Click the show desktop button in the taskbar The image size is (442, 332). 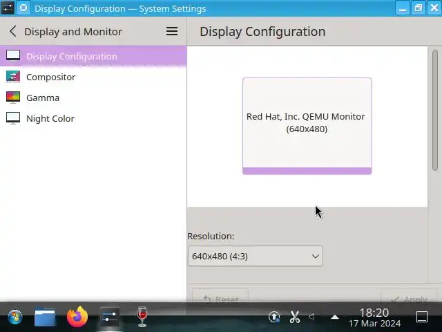[x=422, y=317]
